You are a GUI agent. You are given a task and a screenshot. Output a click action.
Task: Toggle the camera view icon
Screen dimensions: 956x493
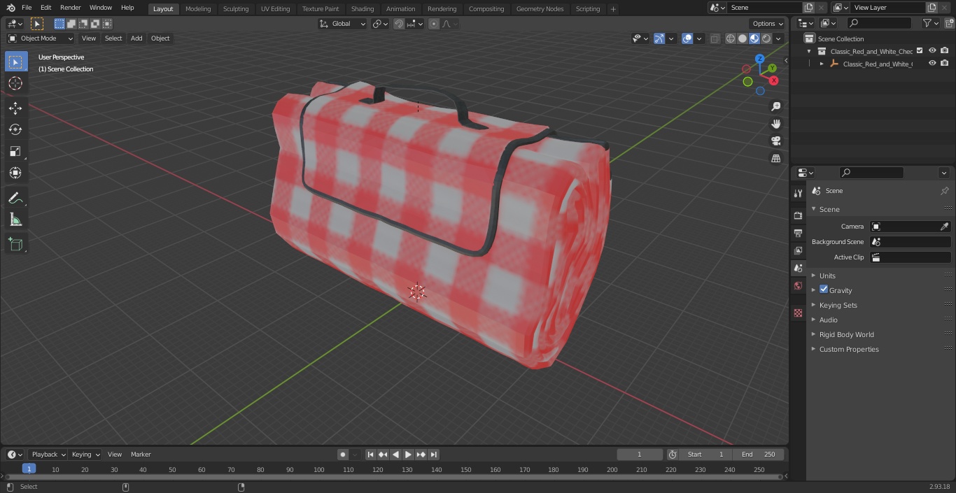[775, 141]
